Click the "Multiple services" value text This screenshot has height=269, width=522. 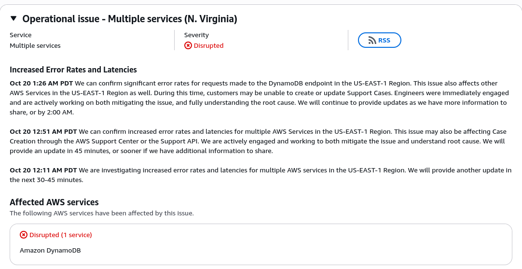pos(35,45)
